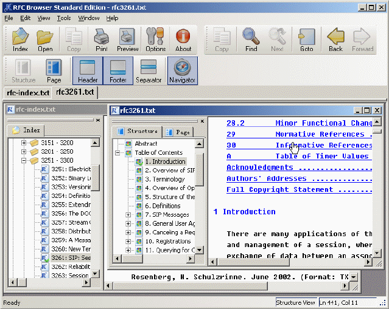The image size is (389, 309).
Task: Click the About info icon
Action: (x=183, y=40)
